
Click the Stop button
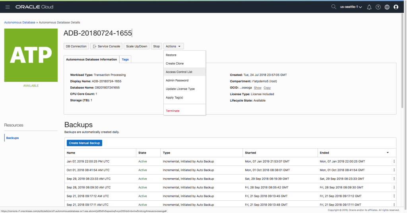coord(156,46)
